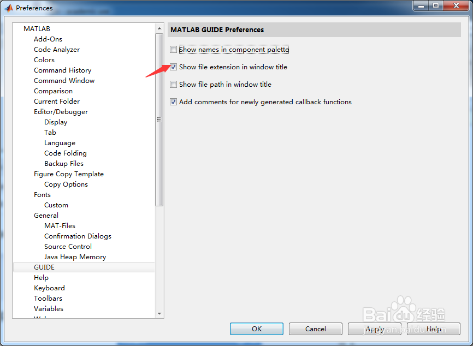
Task: Select Variables preferences
Action: pos(49,309)
